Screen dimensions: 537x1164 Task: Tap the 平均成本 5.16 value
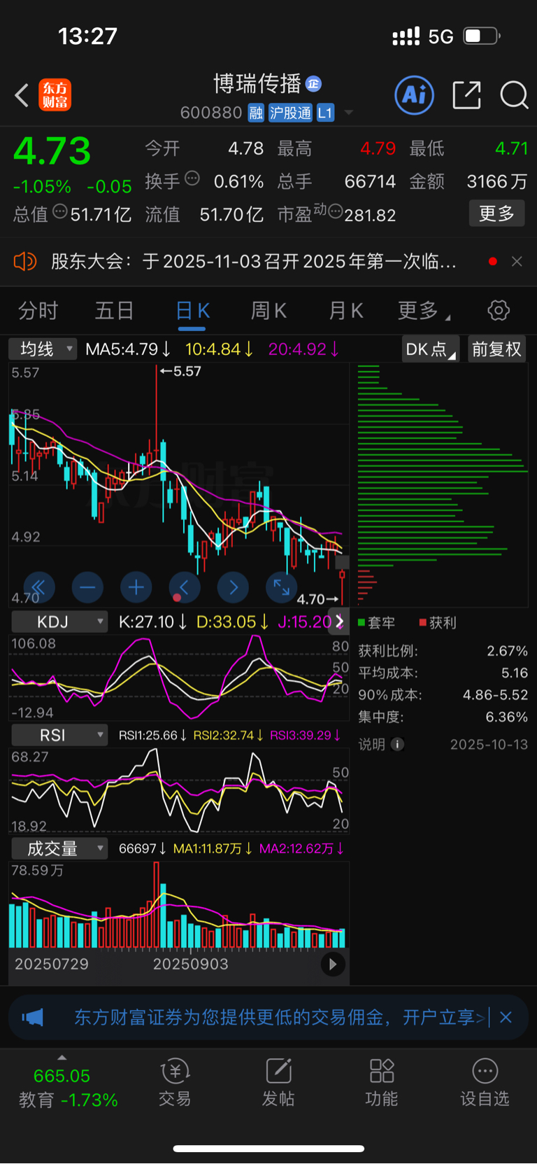click(514, 673)
